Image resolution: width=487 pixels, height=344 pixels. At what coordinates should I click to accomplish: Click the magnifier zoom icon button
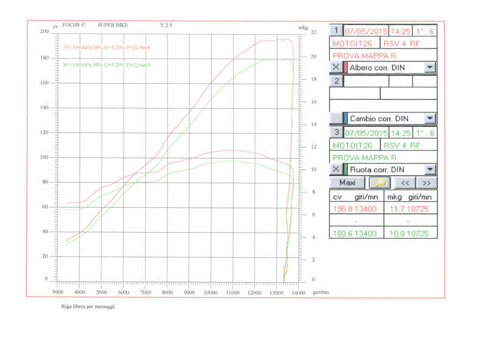(x=380, y=182)
